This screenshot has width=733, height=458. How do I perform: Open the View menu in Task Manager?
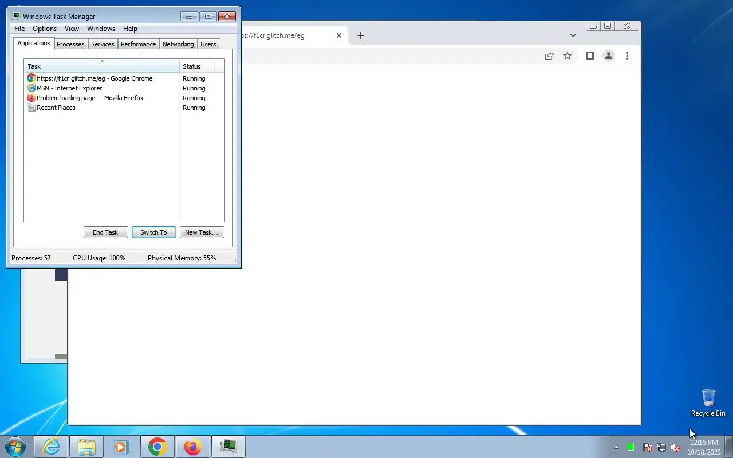pyautogui.click(x=72, y=29)
